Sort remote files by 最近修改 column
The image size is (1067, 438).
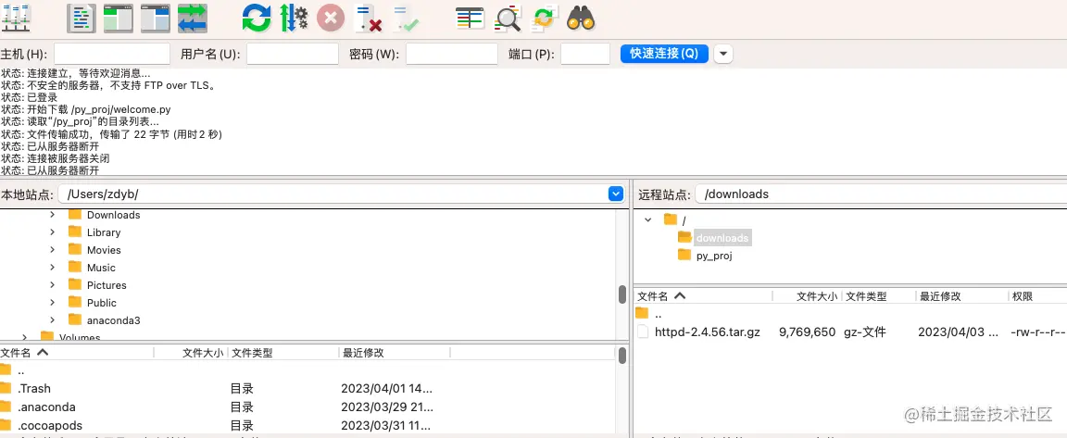(961, 296)
